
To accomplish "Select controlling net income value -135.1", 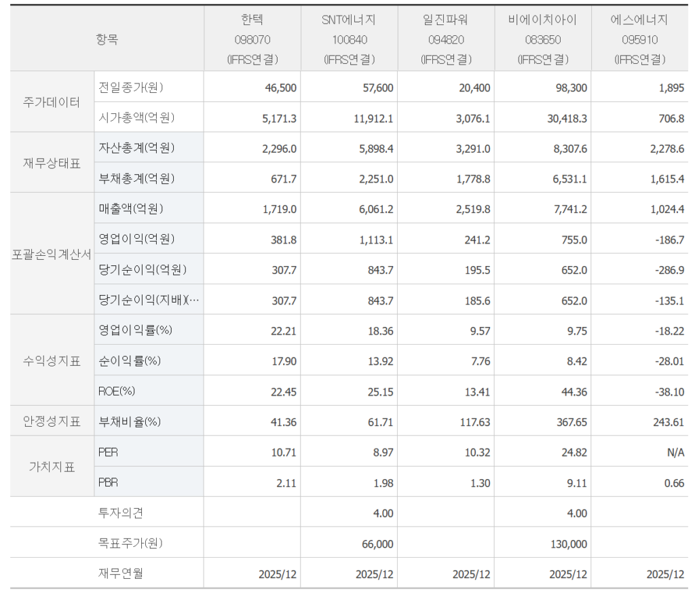I will pyautogui.click(x=670, y=301).
